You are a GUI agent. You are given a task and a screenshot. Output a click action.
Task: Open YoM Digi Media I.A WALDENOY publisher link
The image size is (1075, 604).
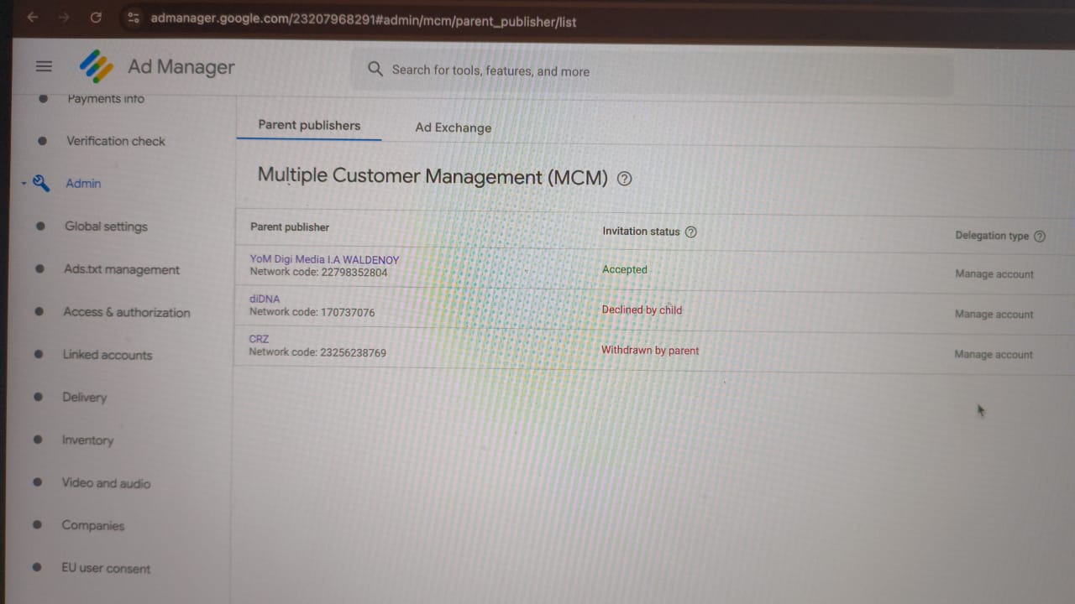click(x=324, y=260)
